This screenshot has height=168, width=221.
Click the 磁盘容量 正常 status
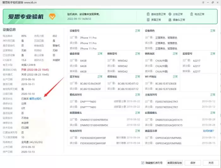click(x=100, y=54)
